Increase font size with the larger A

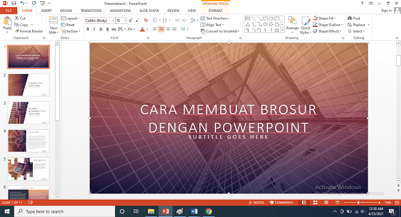(131, 20)
